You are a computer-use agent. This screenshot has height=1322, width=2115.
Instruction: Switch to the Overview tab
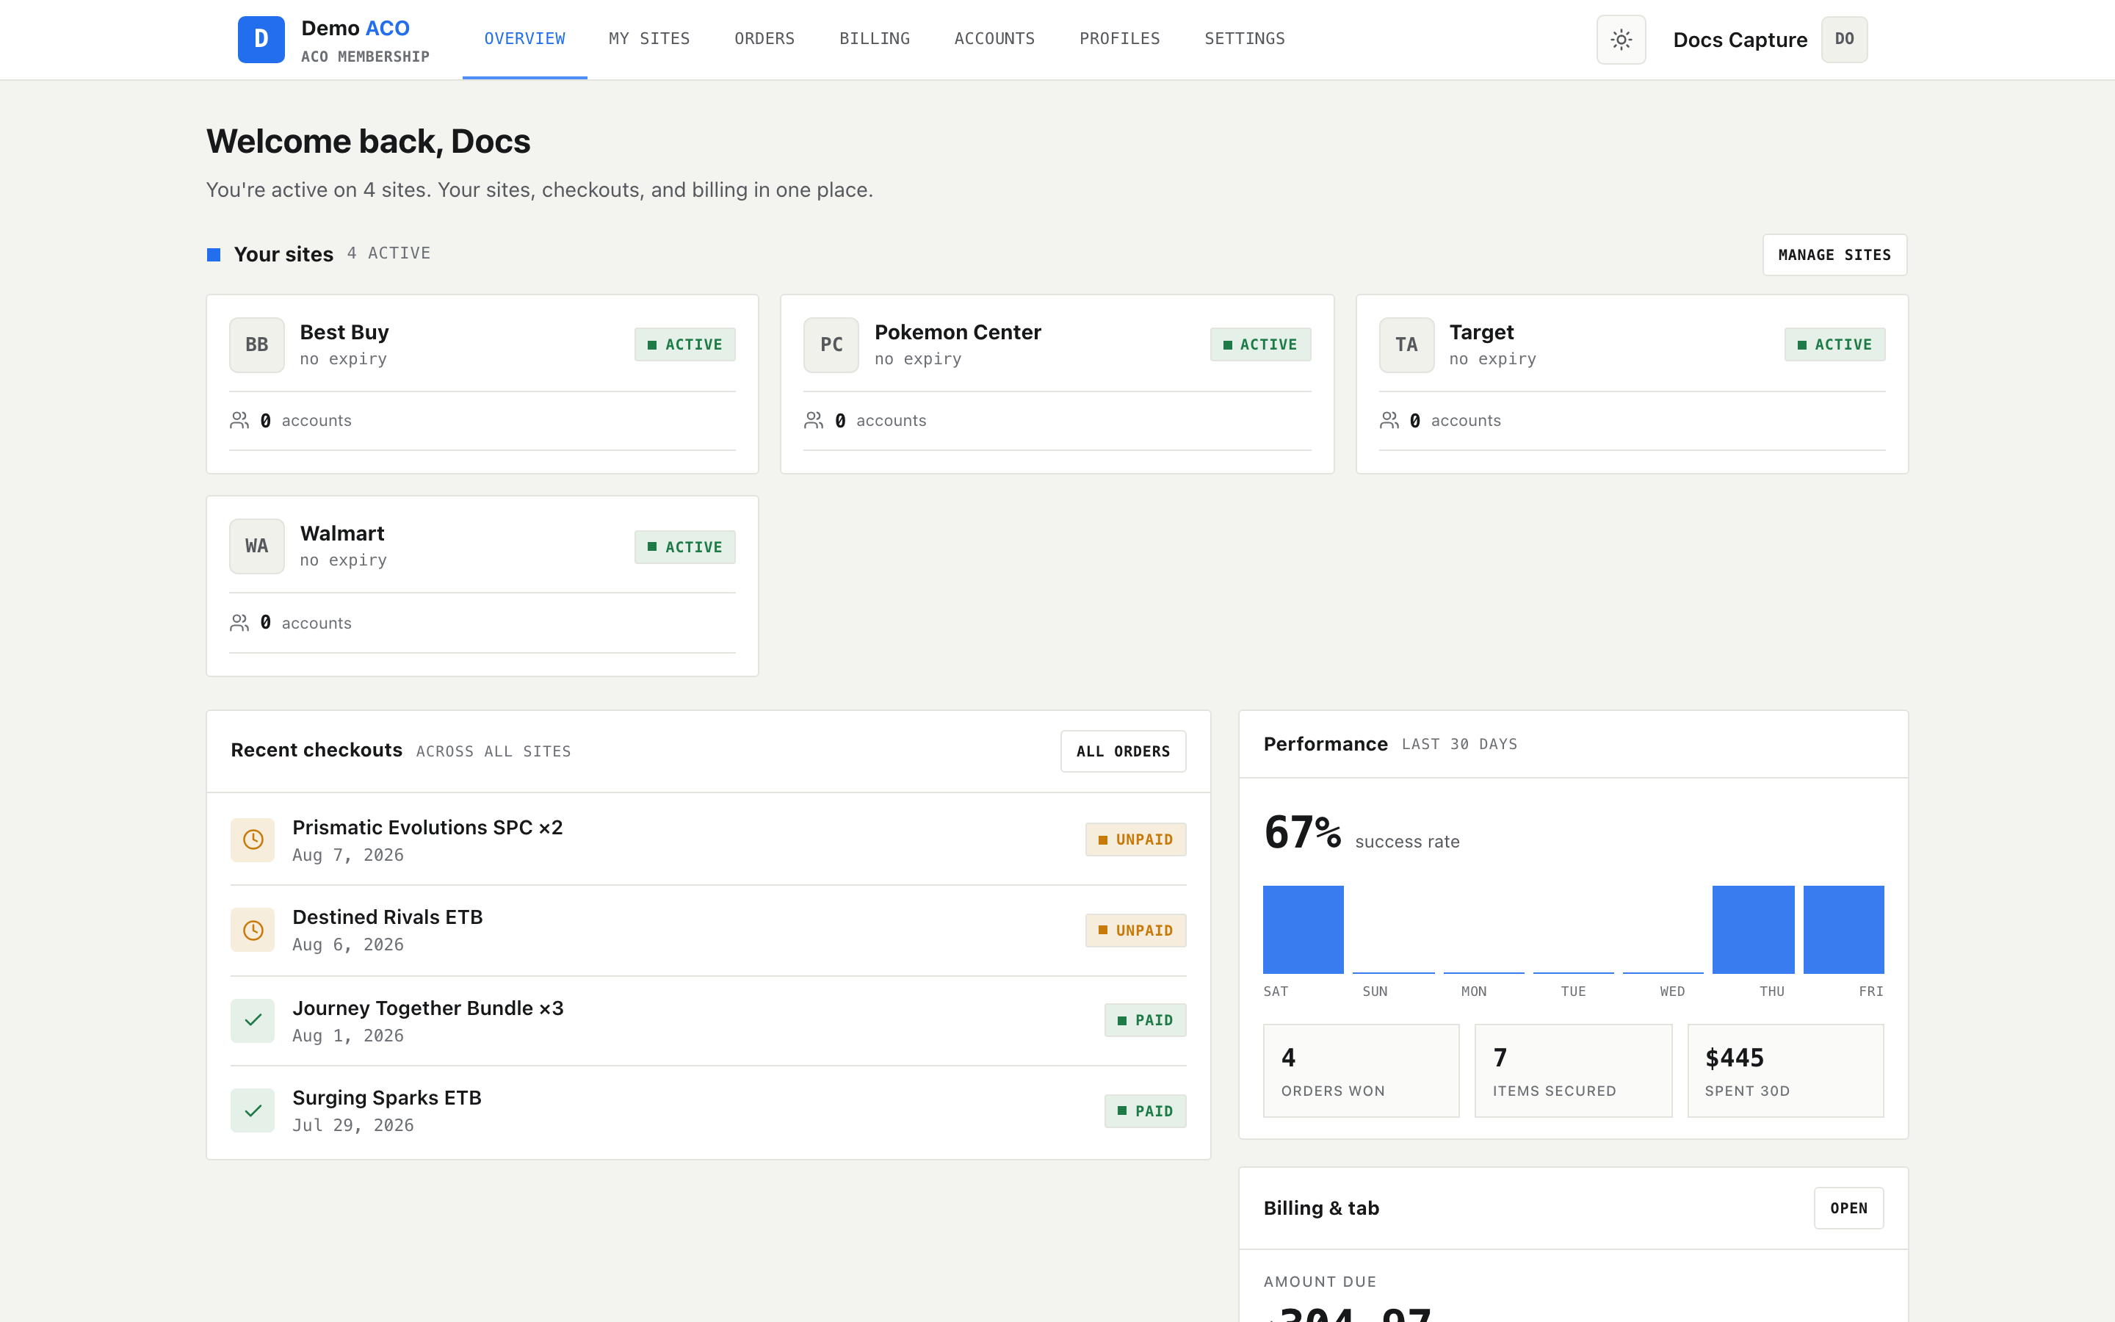[524, 40]
